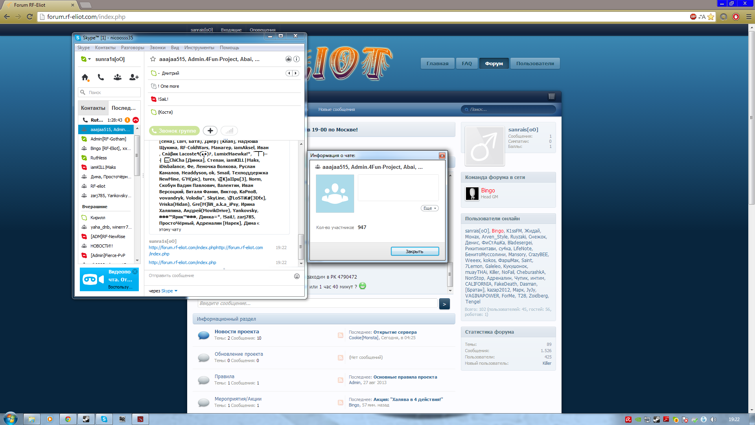Image resolution: width=755 pixels, height=425 pixels.
Task: Add participant with plus button
Action: pyautogui.click(x=210, y=131)
